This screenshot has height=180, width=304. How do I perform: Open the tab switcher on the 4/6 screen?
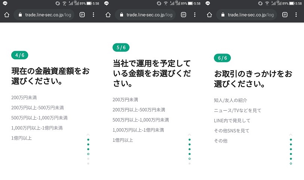pyautogui.click(x=82, y=15)
